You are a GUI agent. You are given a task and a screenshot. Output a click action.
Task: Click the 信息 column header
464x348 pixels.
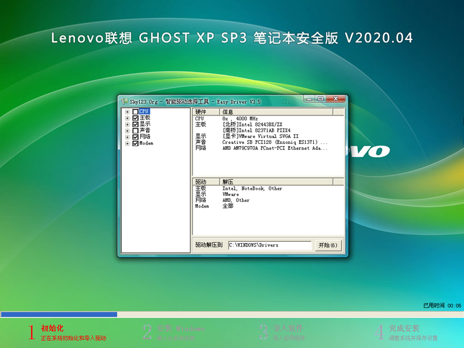coord(276,112)
